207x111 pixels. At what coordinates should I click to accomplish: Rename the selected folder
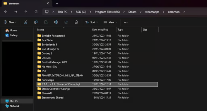coord(56,22)
